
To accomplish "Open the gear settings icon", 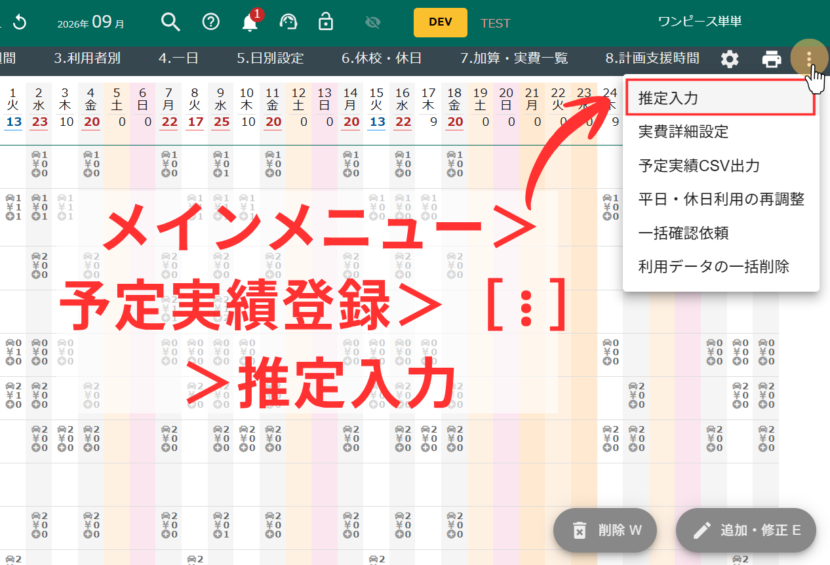I will [x=730, y=60].
